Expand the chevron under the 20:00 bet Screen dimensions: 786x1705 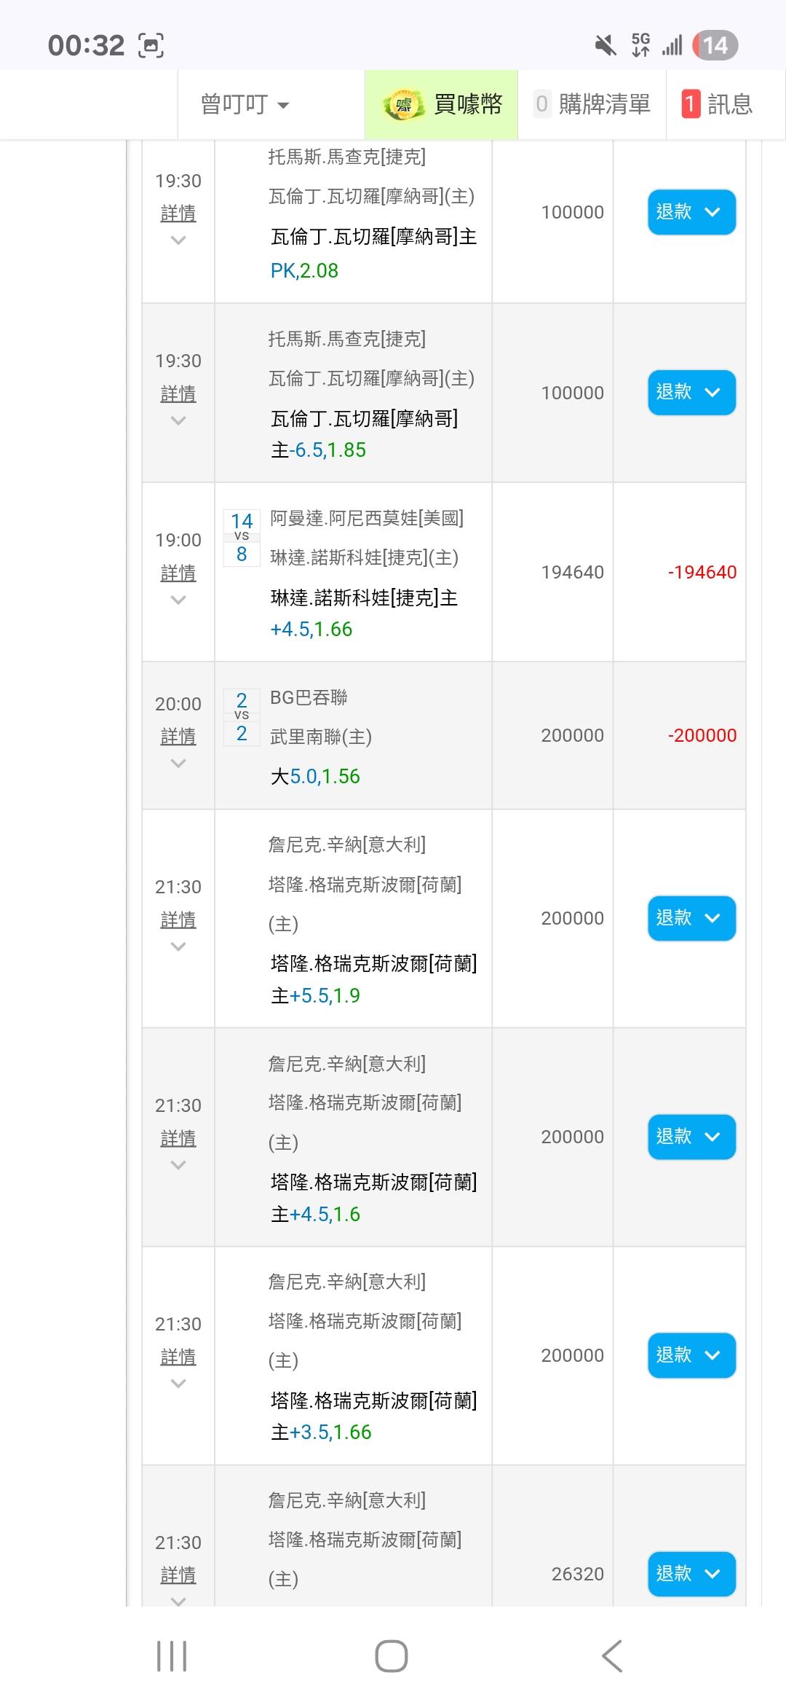(178, 763)
